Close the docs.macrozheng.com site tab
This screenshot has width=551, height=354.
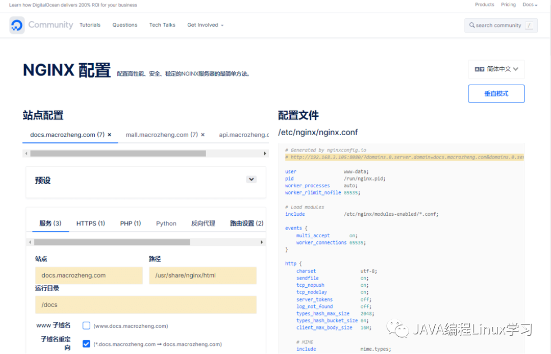tap(110, 135)
